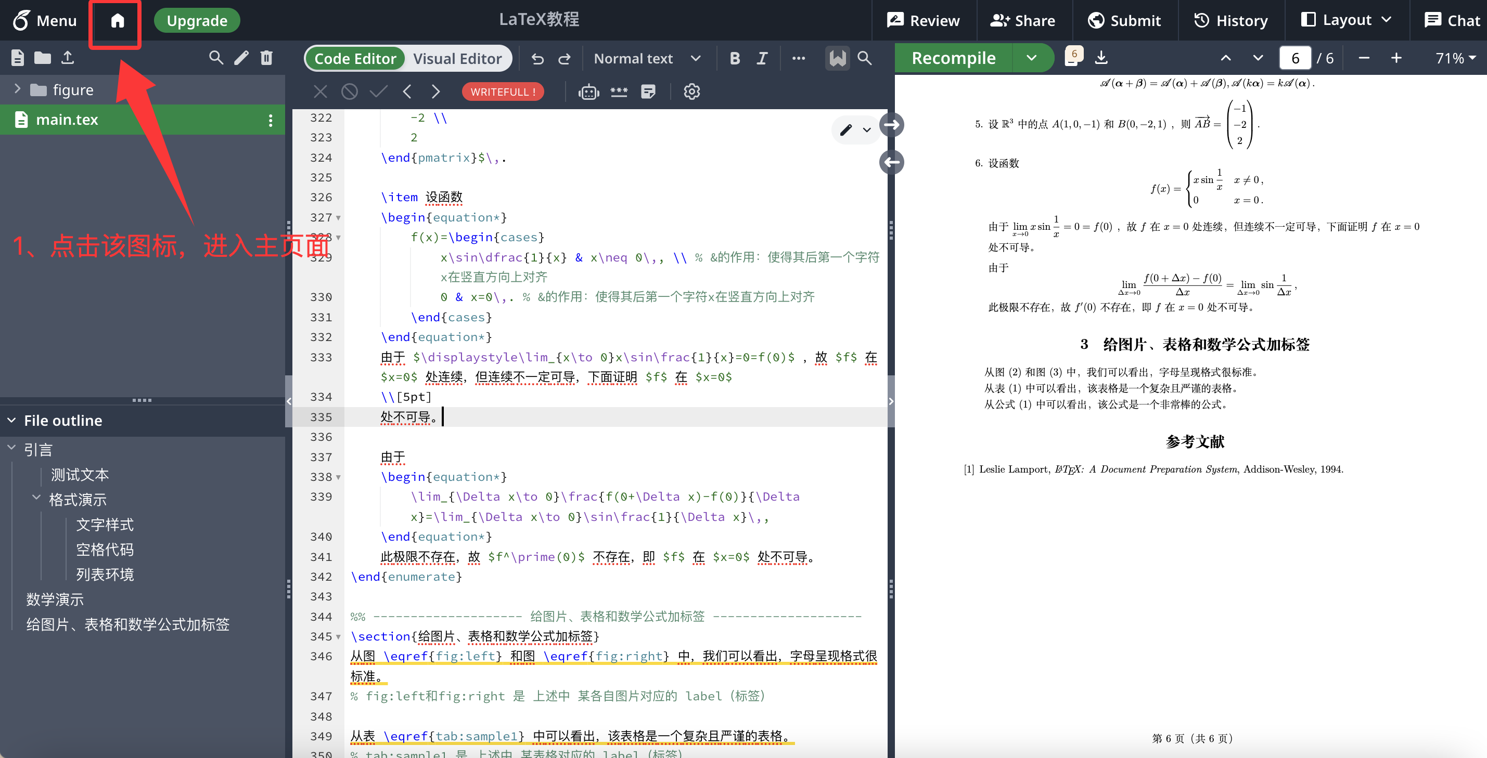
Task: Fold the code at line 327
Action: pyautogui.click(x=338, y=218)
